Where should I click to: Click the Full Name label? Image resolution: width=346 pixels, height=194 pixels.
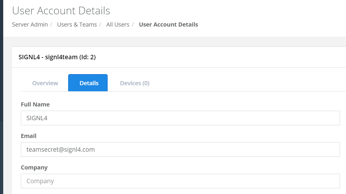(x=35, y=104)
